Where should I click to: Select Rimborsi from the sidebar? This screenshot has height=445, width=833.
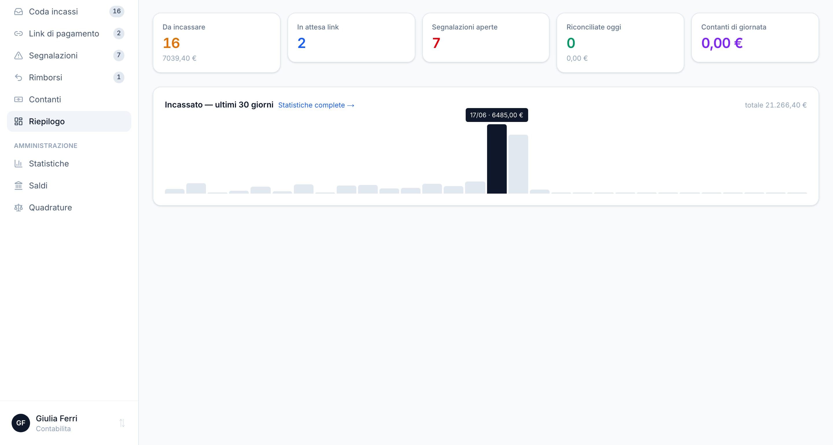tap(69, 77)
